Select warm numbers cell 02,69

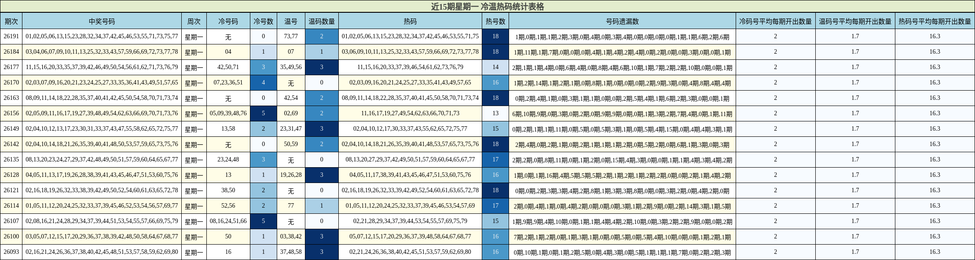(x=291, y=114)
